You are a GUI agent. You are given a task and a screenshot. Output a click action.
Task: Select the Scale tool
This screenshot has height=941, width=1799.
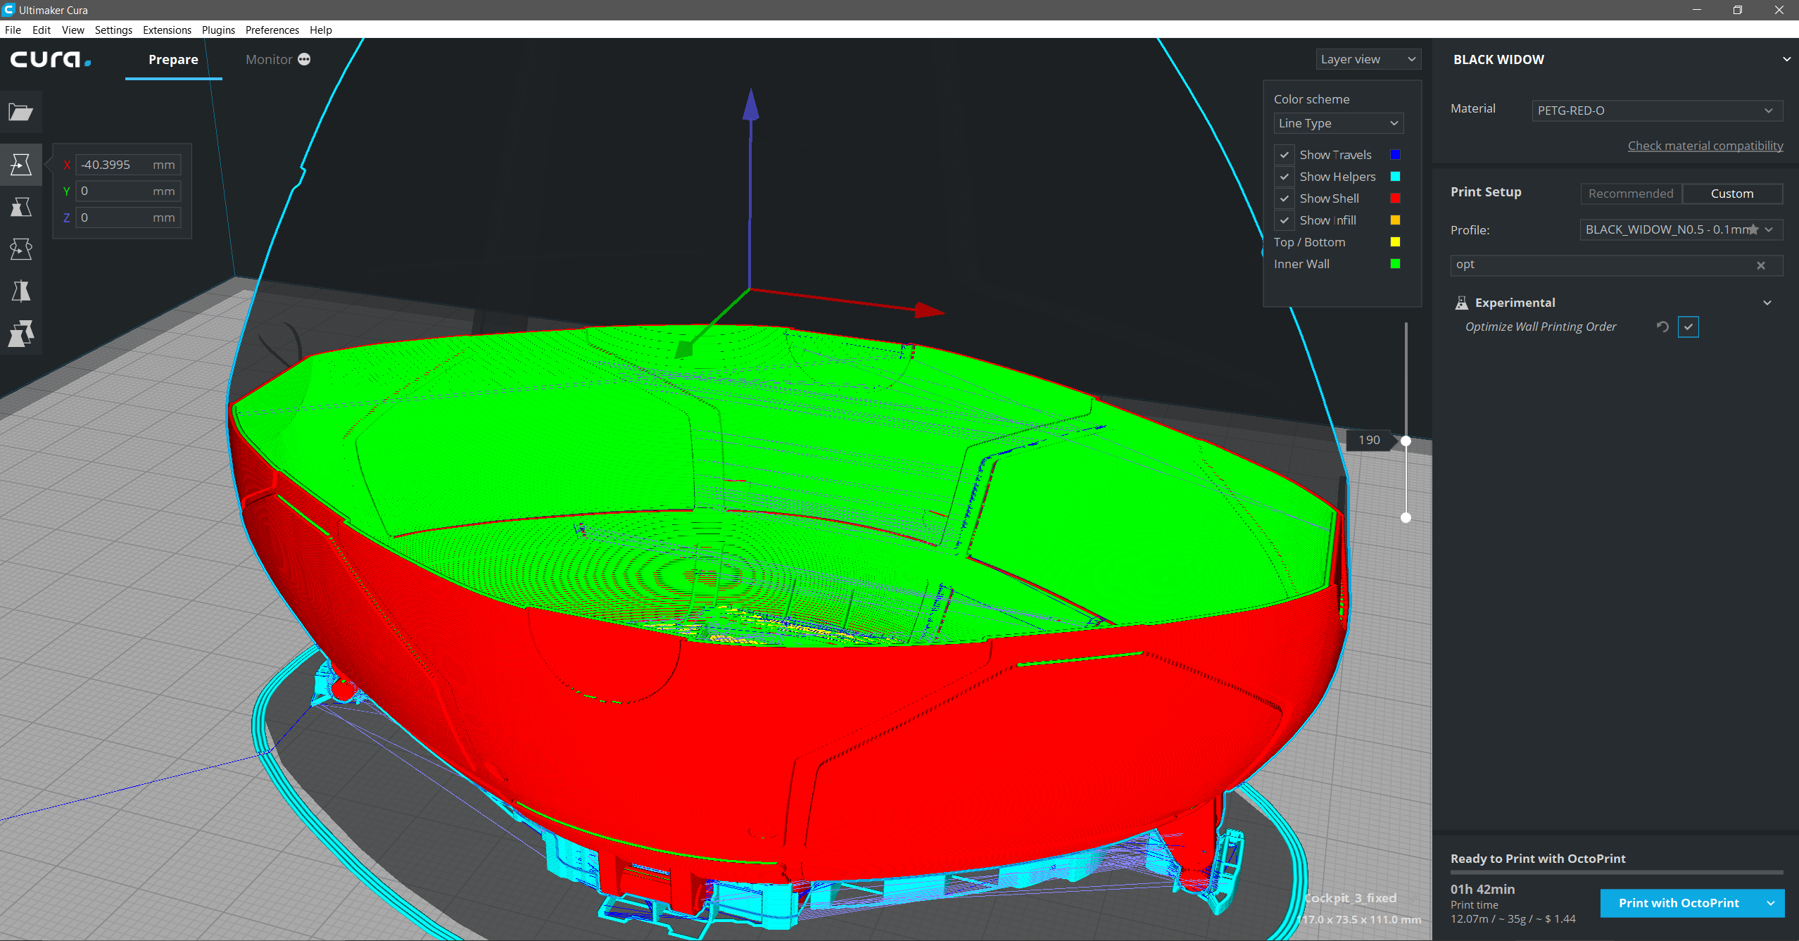[x=21, y=206]
